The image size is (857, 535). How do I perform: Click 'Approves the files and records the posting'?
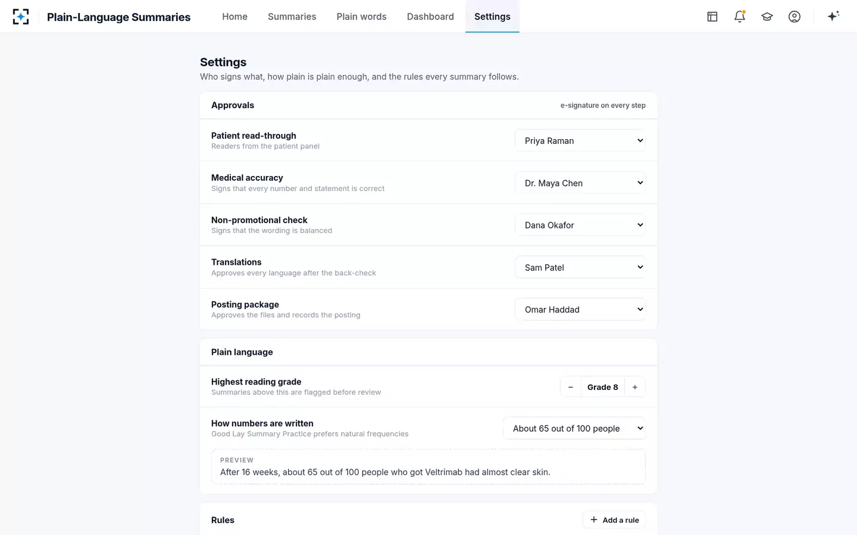286,315
